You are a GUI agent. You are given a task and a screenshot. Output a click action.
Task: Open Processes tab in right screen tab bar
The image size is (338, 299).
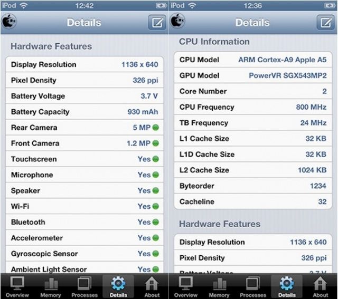(x=253, y=287)
